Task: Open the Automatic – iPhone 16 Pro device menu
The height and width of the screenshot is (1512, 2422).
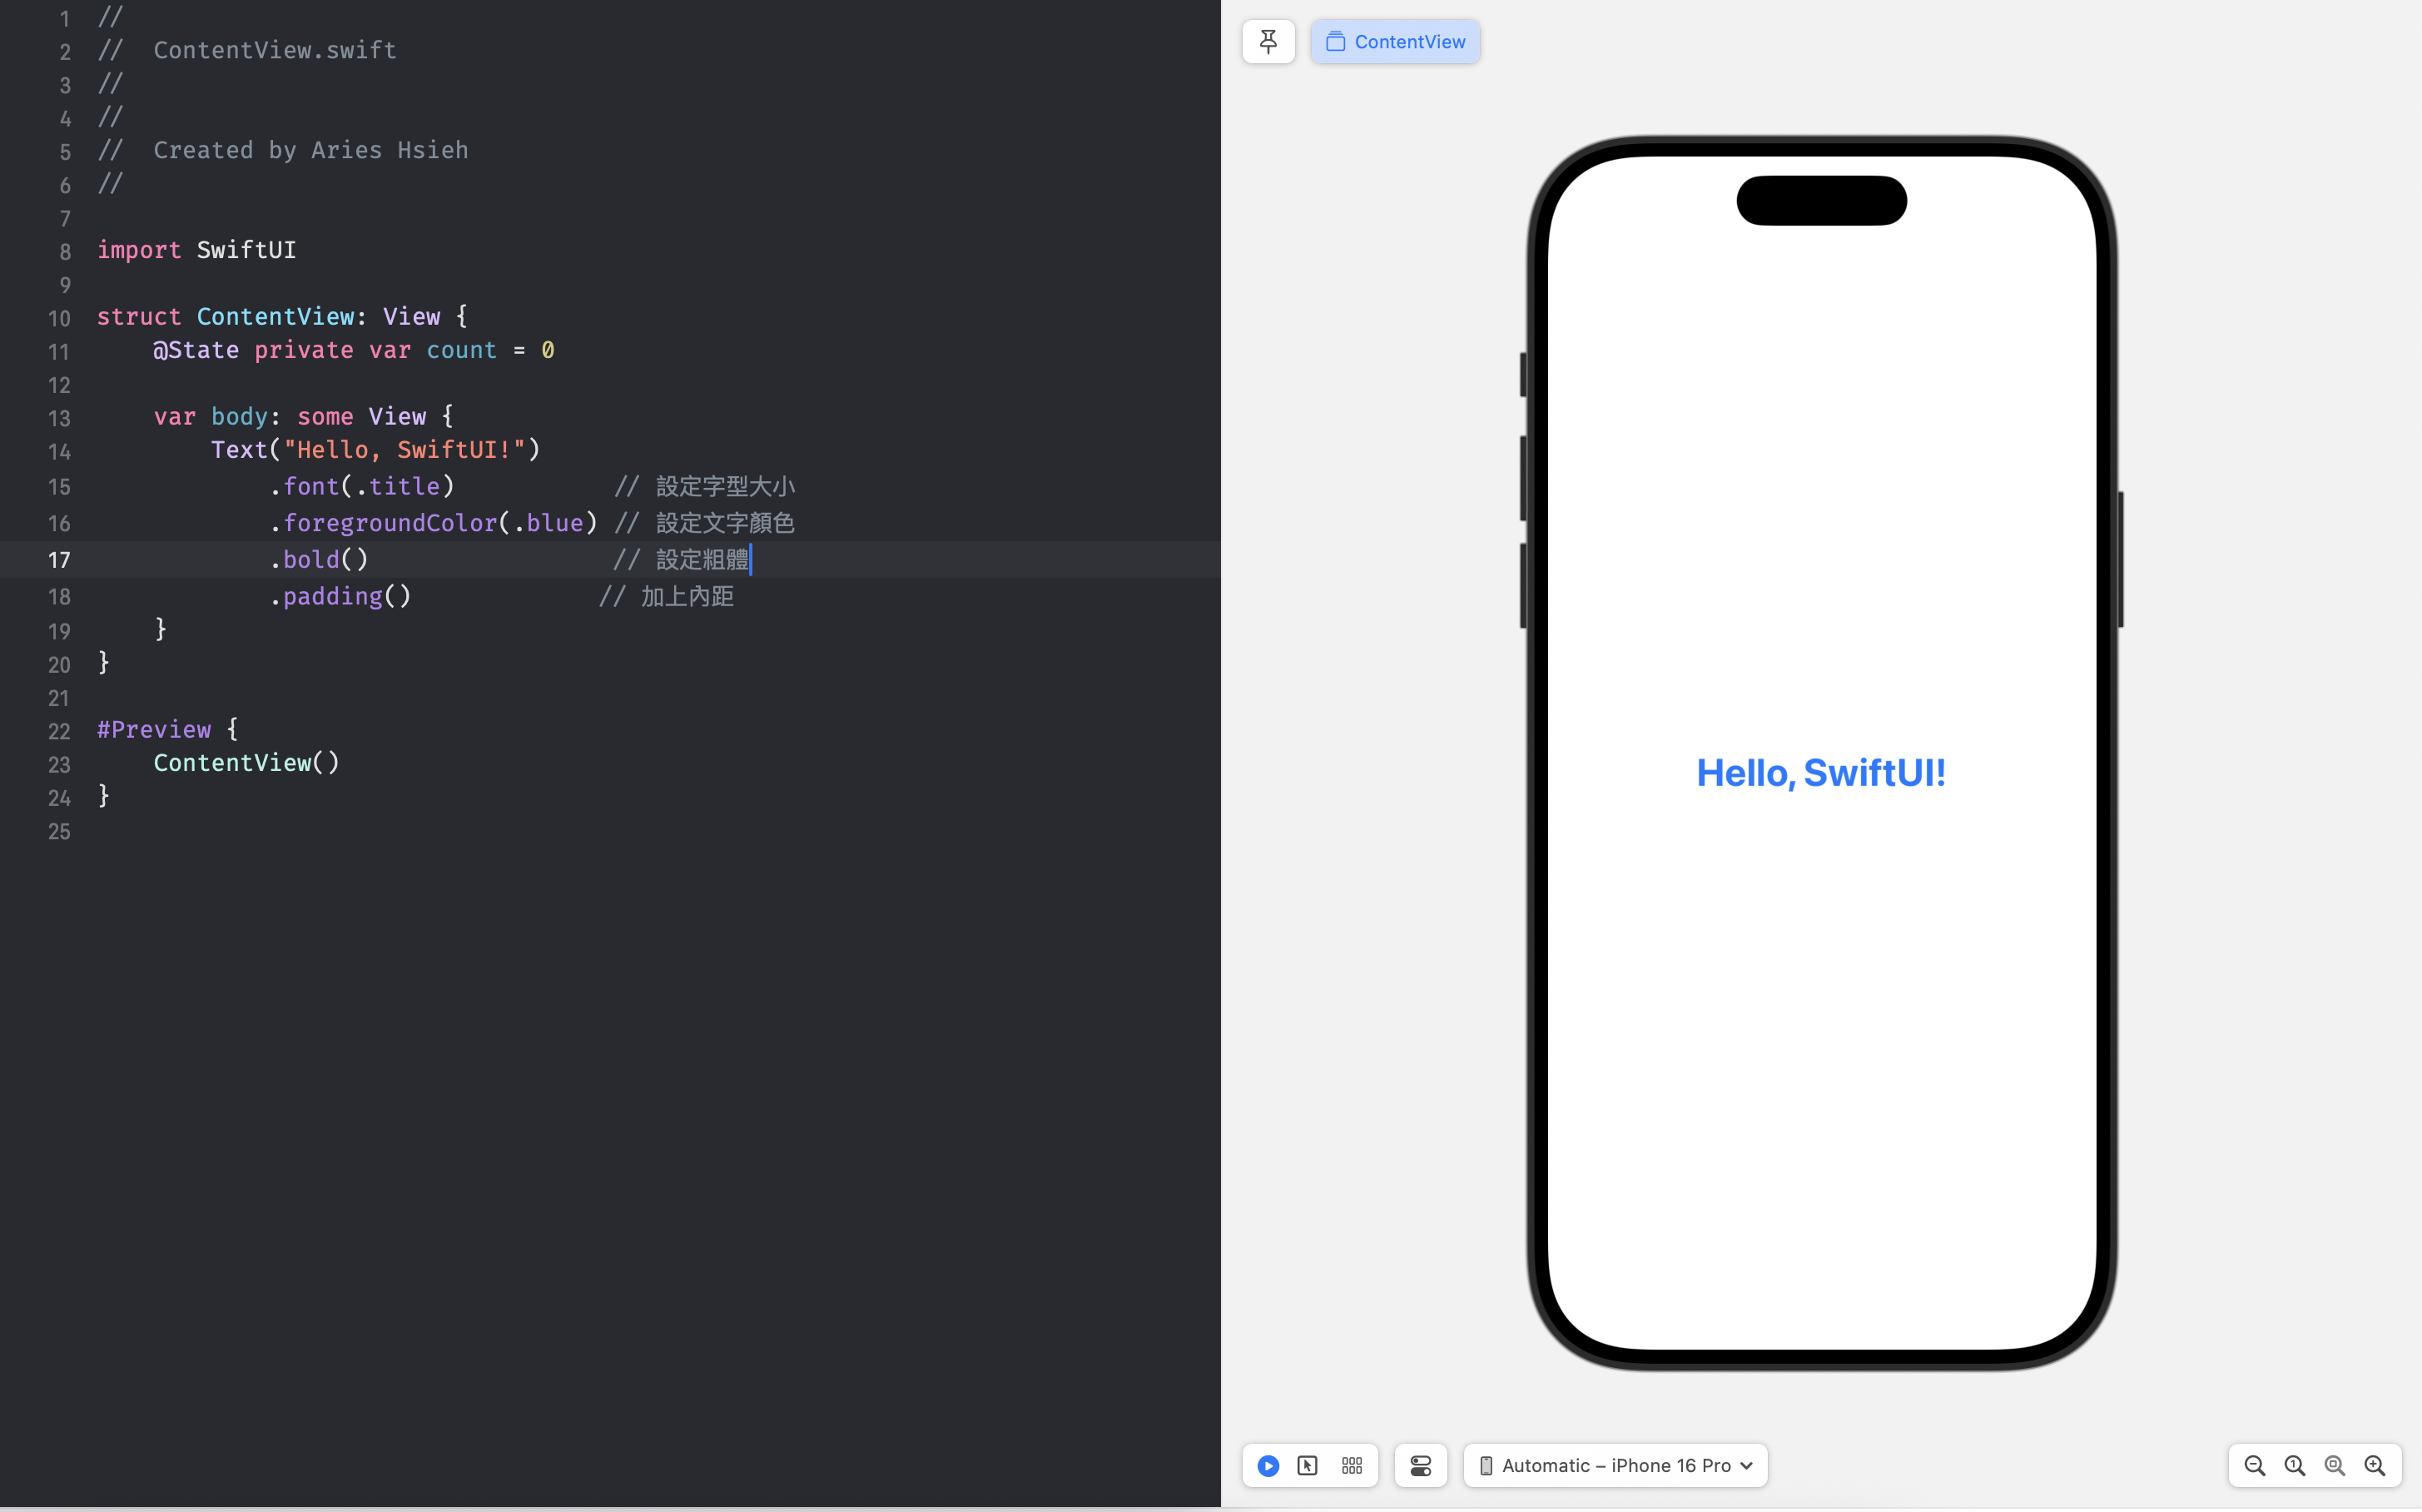Action: pyautogui.click(x=1615, y=1465)
